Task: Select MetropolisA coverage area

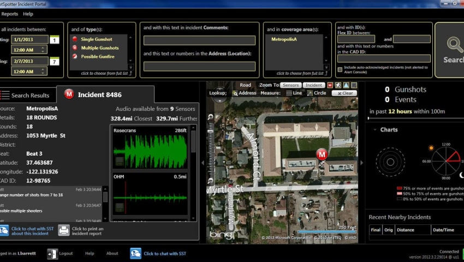Action: tap(284, 39)
